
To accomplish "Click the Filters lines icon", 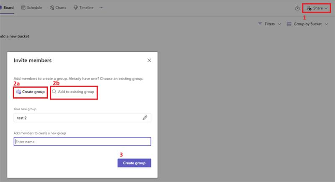I will pyautogui.click(x=260, y=24).
